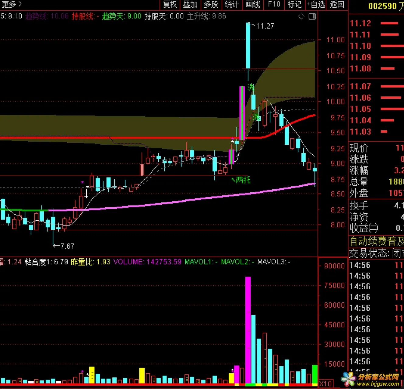Click the 洗 marker near 10.25
The image size is (404, 389).
[251, 87]
